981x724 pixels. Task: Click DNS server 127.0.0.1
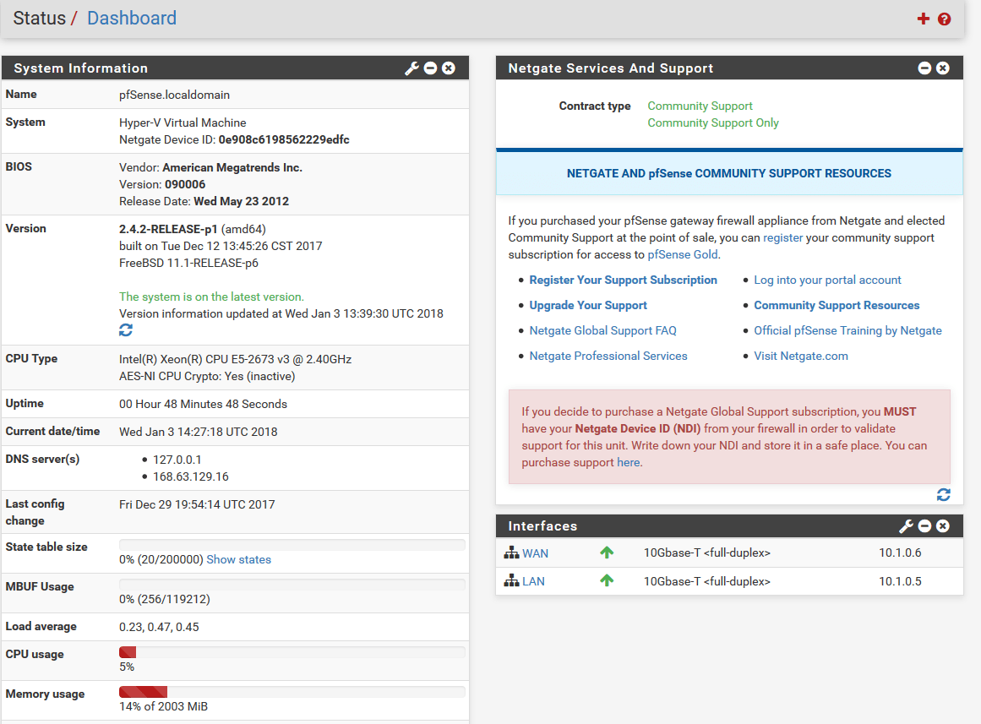pos(177,460)
